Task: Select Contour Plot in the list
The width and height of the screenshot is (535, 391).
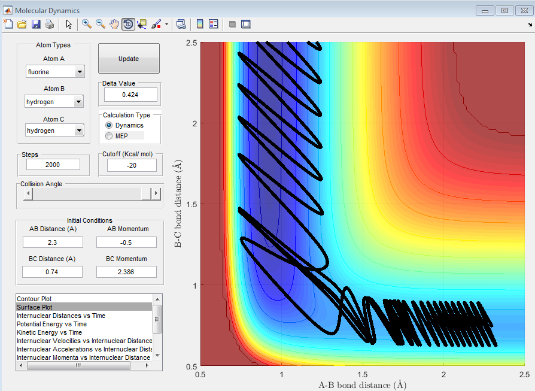Action: coord(84,299)
